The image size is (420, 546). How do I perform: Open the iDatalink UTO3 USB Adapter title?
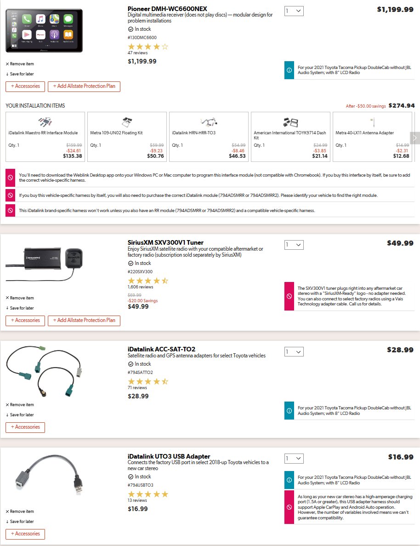coord(169,456)
